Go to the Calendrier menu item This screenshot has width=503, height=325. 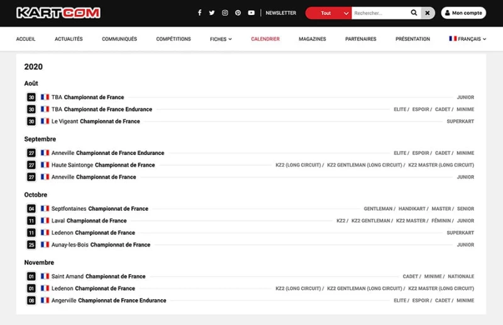[265, 39]
